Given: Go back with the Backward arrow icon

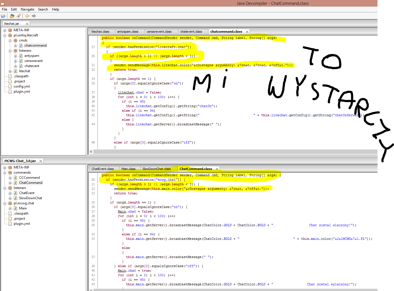Looking at the screenshot, I should (x=27, y=16).
